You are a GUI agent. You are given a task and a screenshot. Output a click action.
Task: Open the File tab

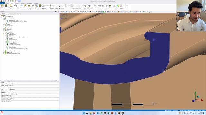[x=2, y=3]
